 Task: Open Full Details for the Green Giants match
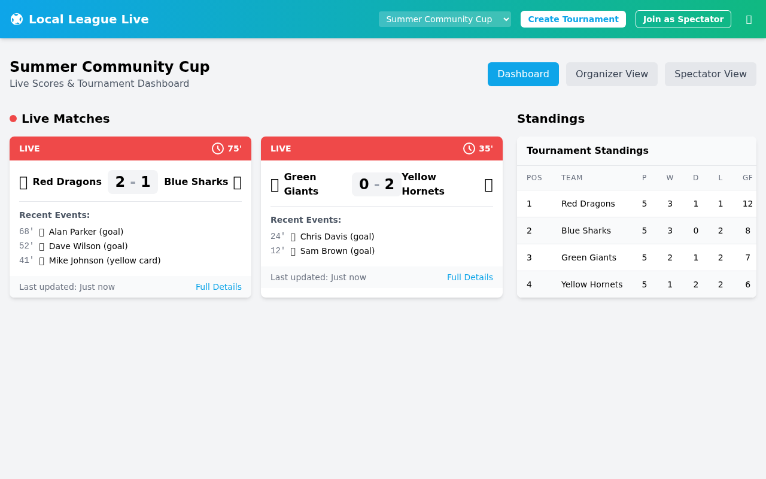tap(470, 277)
